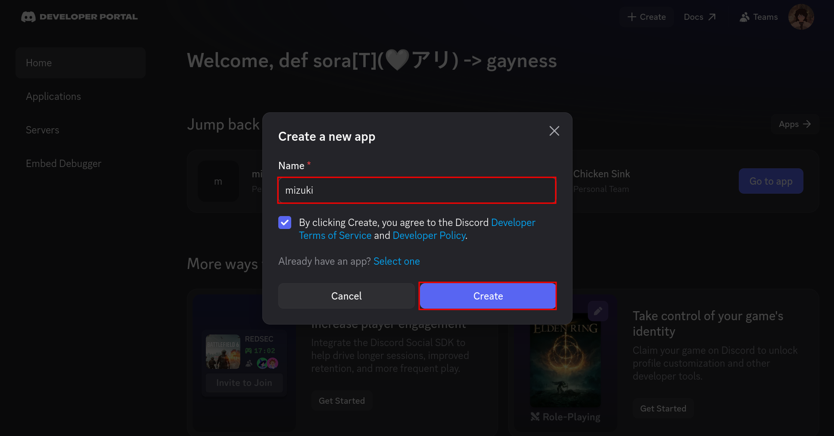Screen dimensions: 834x436
Task: Click the Role-Playing tag label
Action: pyautogui.click(x=565, y=417)
